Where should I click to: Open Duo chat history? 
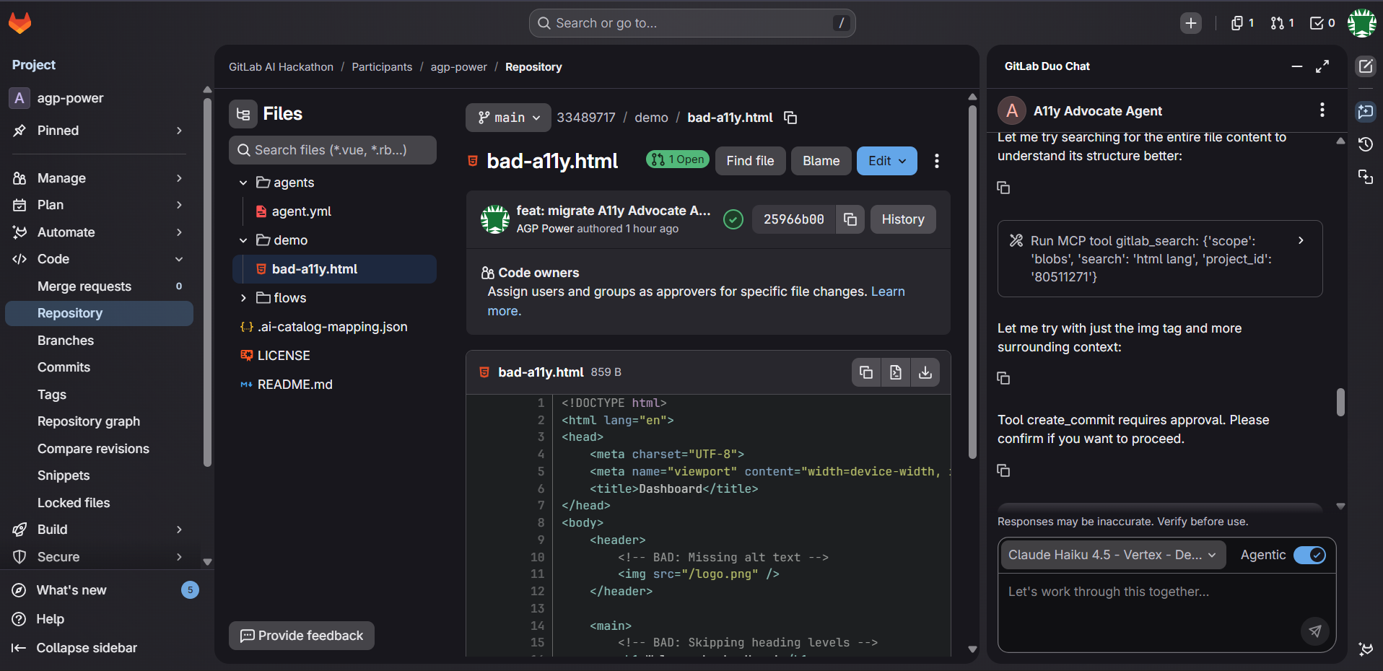click(1366, 144)
